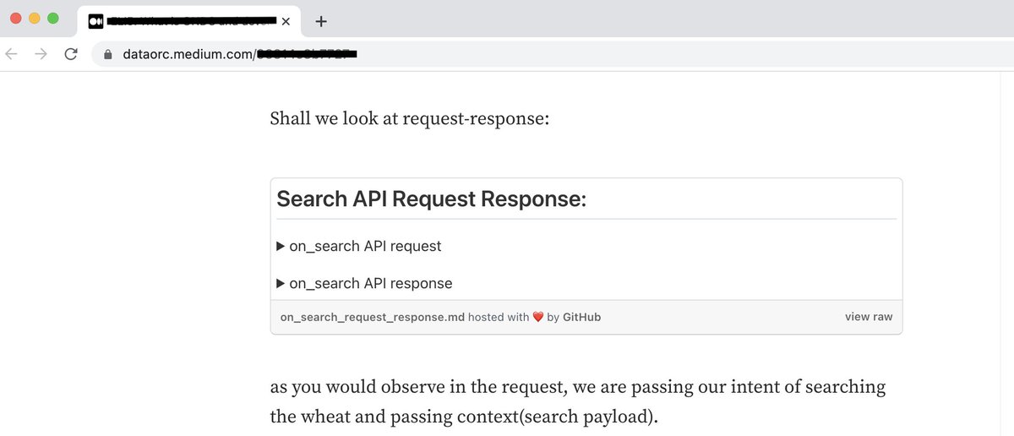
Task: Click the red close window button
Action: point(16,19)
